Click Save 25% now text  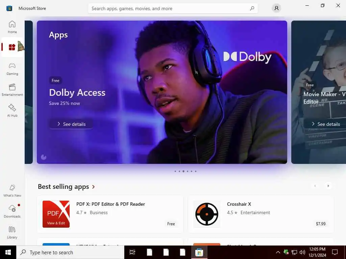(65, 103)
